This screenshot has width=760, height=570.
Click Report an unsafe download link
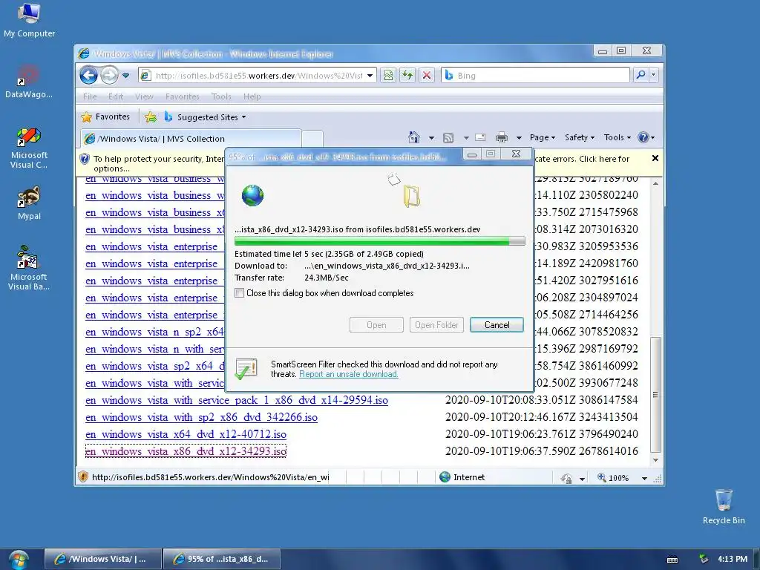[349, 374]
